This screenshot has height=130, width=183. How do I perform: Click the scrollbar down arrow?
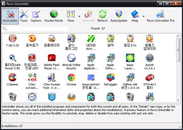tap(178, 100)
